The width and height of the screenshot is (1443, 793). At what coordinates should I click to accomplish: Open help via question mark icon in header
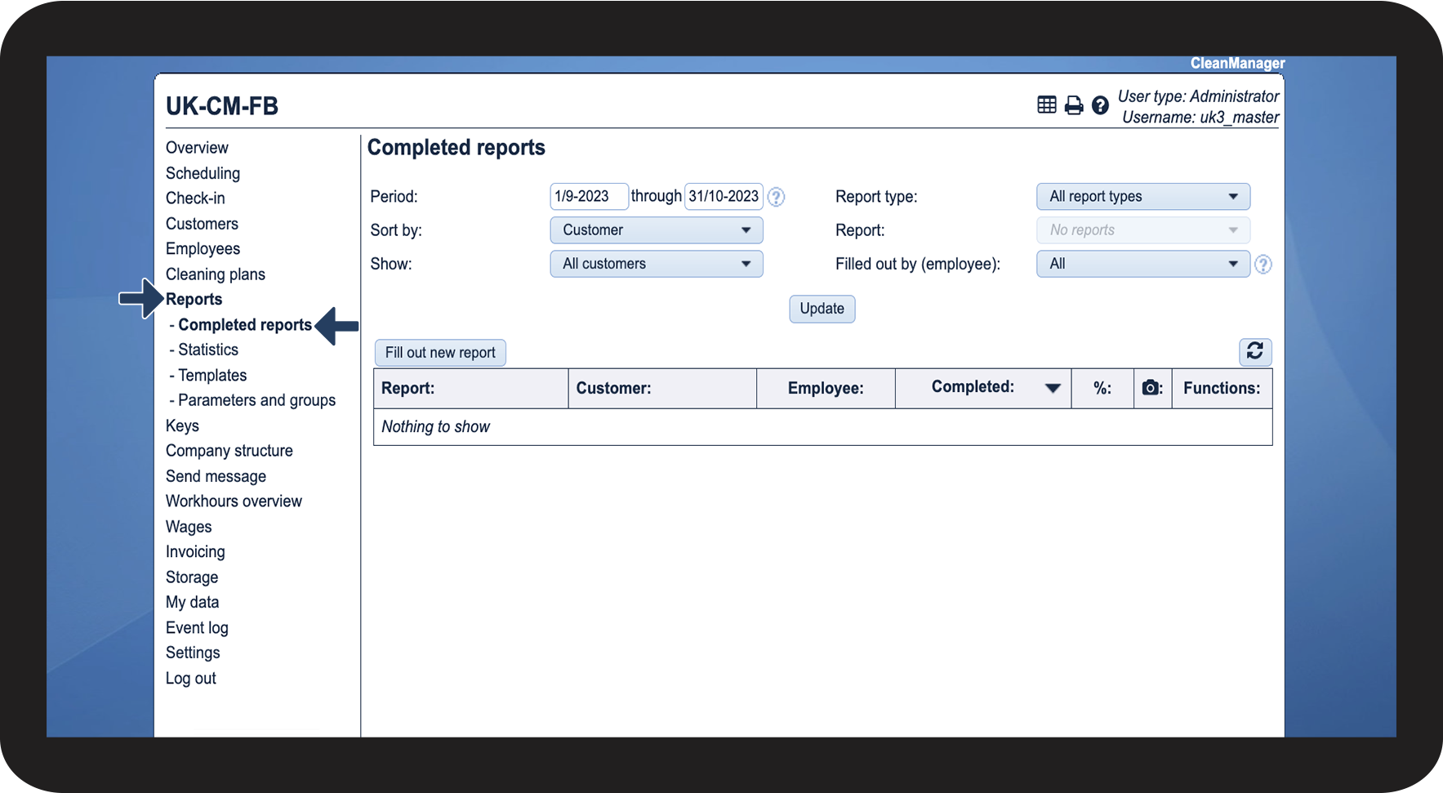point(1100,105)
